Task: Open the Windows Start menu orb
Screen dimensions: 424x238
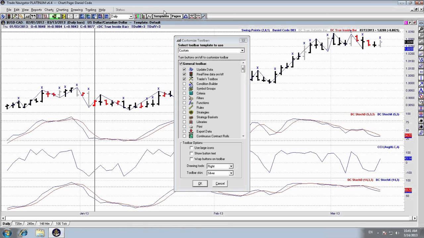Action: 7,233
